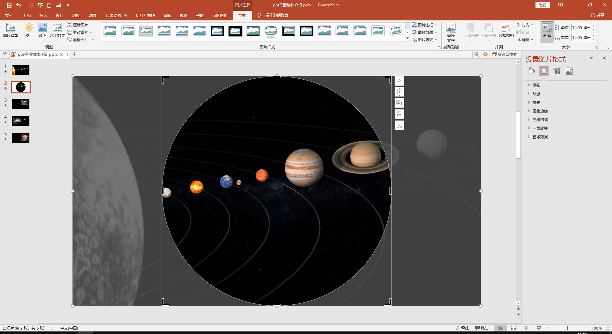
Task: Toggle multi-window mode (多窗口模式)
Action: tap(505, 54)
